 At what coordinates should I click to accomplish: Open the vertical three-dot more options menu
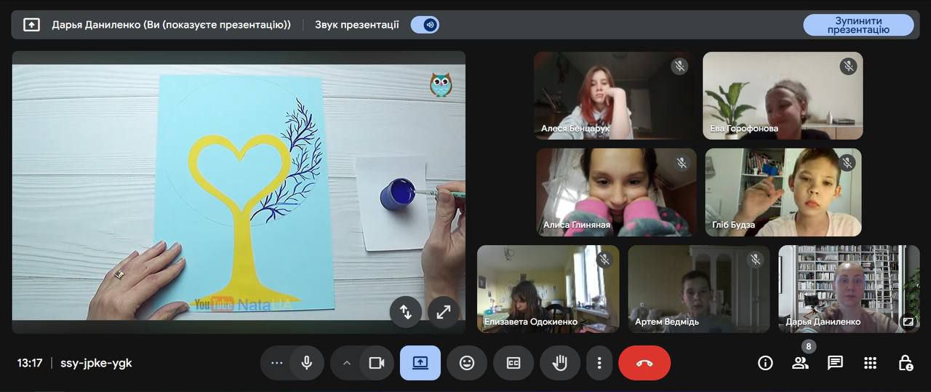599,363
